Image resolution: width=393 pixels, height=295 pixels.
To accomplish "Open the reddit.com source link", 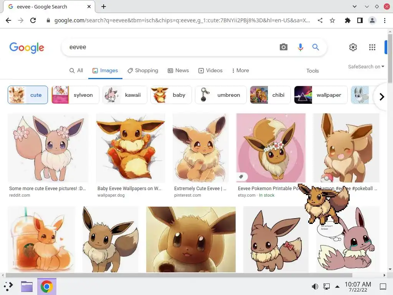I will (x=20, y=195).
